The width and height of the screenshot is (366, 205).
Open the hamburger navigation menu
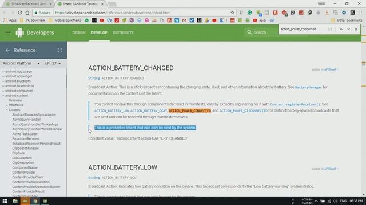7,32
